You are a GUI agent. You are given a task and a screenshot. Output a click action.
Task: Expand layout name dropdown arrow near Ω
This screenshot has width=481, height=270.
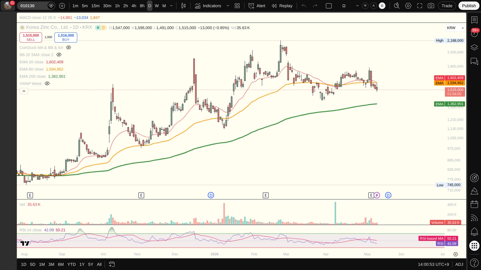357,6
